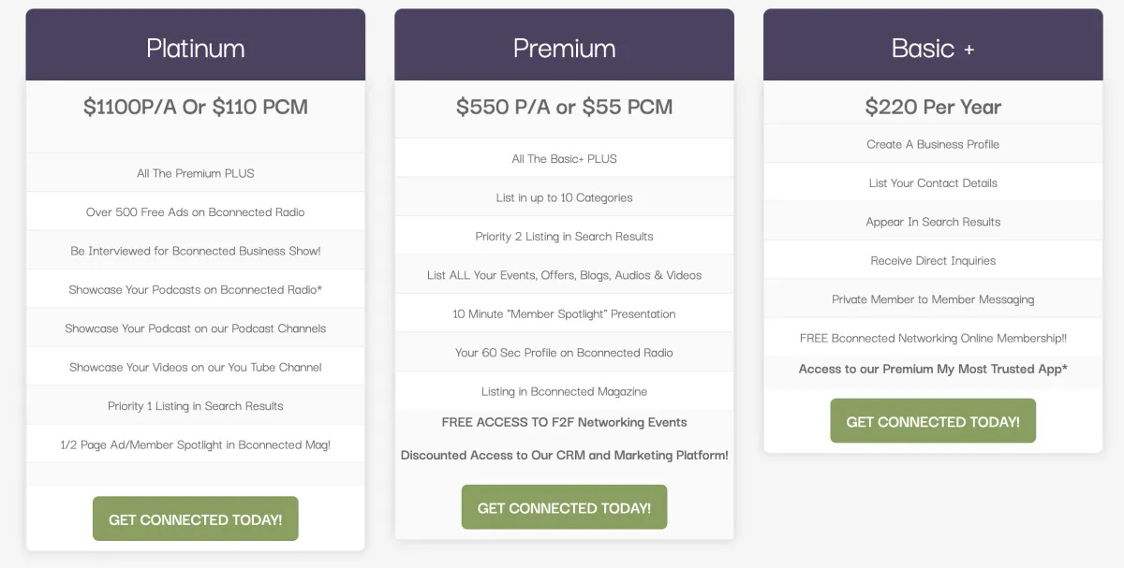1124x568 pixels.
Task: Click '10 Minute Member Spotlight Presentation' row
Action: coord(564,313)
